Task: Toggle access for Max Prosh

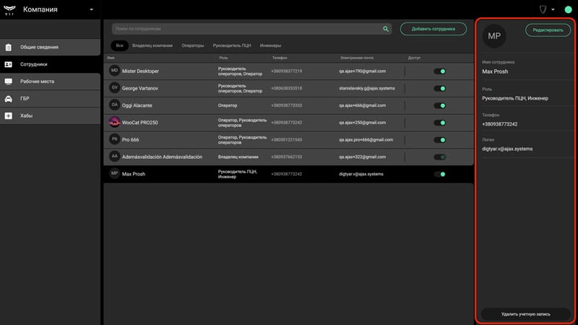Action: (x=440, y=174)
